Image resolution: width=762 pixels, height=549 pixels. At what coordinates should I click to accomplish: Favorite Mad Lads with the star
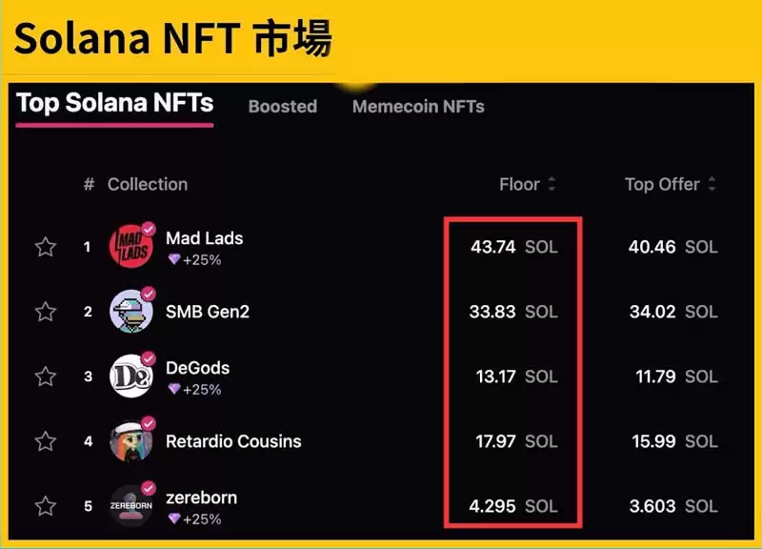[x=45, y=247]
